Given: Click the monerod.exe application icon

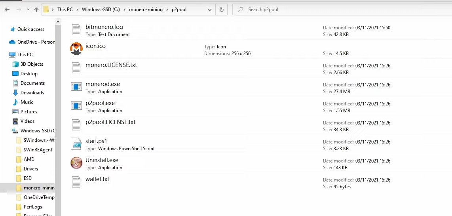Looking at the screenshot, I should (76, 87).
